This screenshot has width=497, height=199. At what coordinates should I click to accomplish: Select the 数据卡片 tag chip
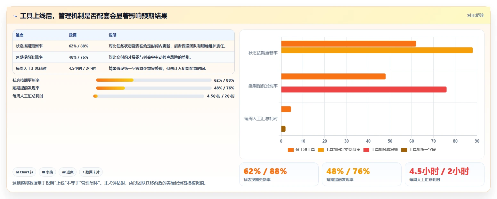(x=91, y=172)
